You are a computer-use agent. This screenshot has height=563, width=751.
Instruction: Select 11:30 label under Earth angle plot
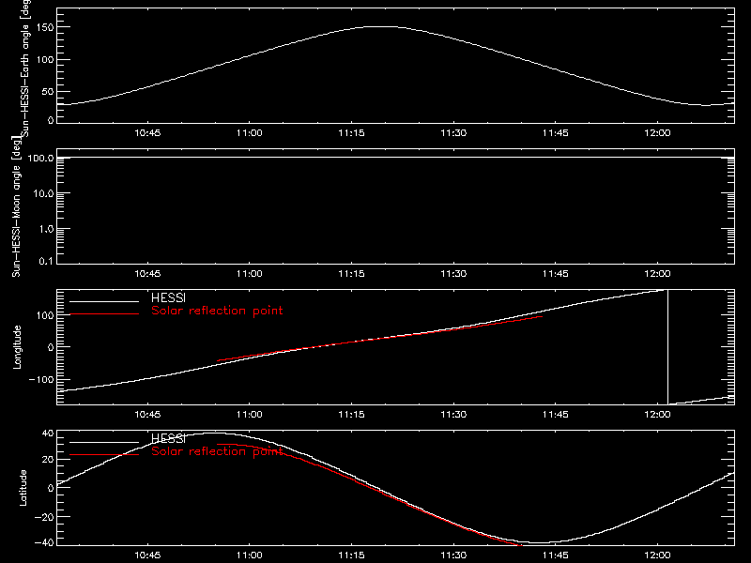click(453, 133)
